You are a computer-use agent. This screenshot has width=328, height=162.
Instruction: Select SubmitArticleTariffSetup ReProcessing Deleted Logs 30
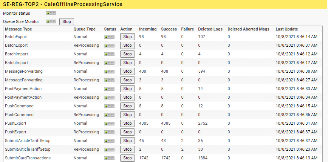(200, 150)
